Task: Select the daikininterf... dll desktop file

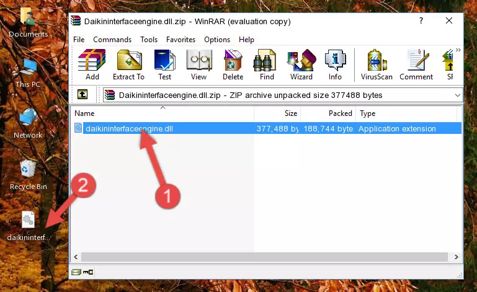Action: (x=29, y=226)
